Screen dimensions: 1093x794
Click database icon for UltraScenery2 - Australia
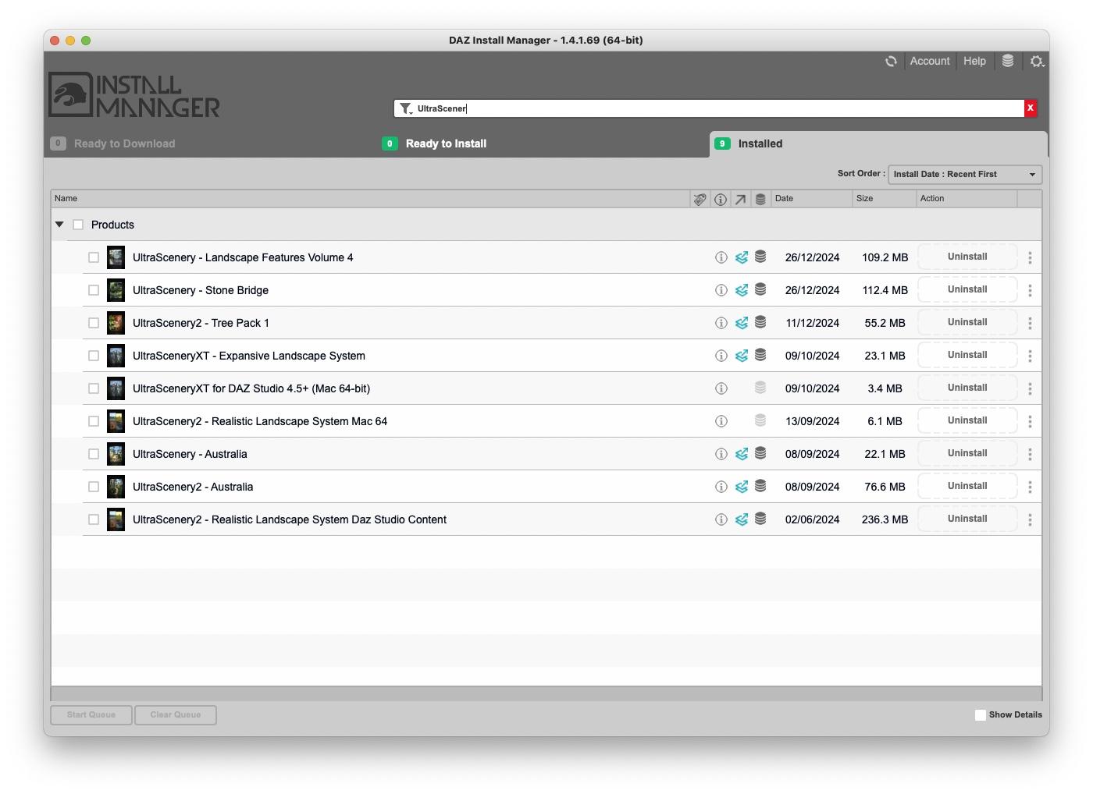point(760,486)
